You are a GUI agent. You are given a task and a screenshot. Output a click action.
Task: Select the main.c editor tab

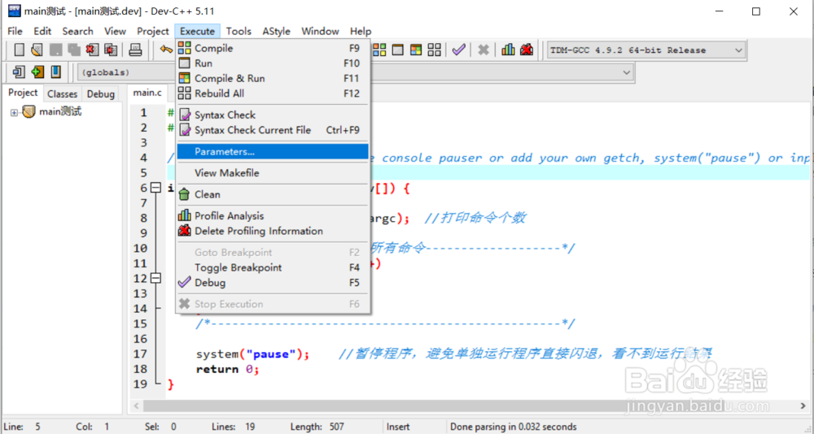click(147, 93)
